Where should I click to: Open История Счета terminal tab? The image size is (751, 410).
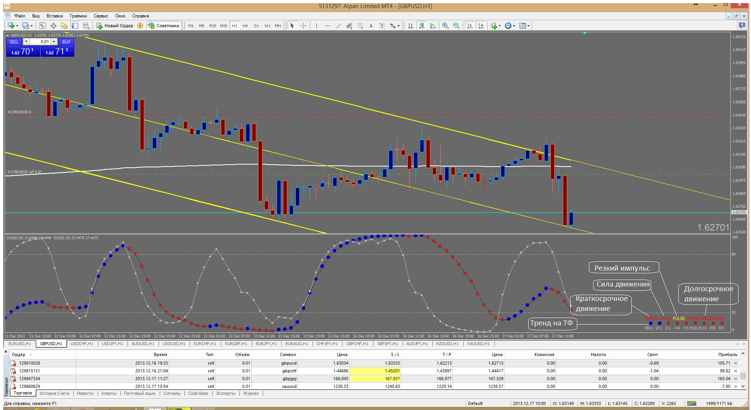[x=54, y=393]
